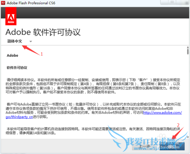Click the Adobe Flash Professional CS6 title text
Viewport: 190px width, 154px height.
(x=31, y=3)
